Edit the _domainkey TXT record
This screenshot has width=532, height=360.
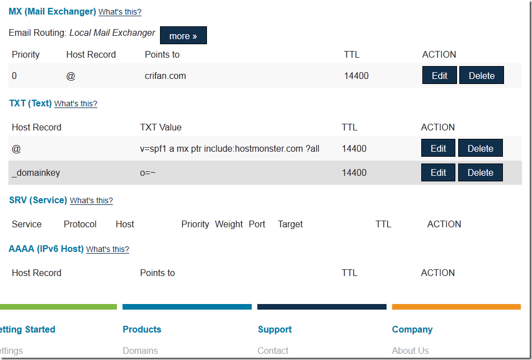438,172
